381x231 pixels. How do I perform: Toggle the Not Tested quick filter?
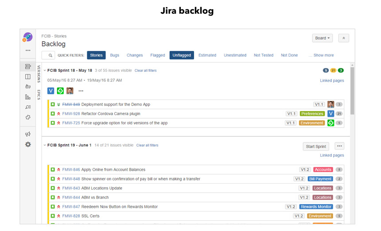coord(264,55)
